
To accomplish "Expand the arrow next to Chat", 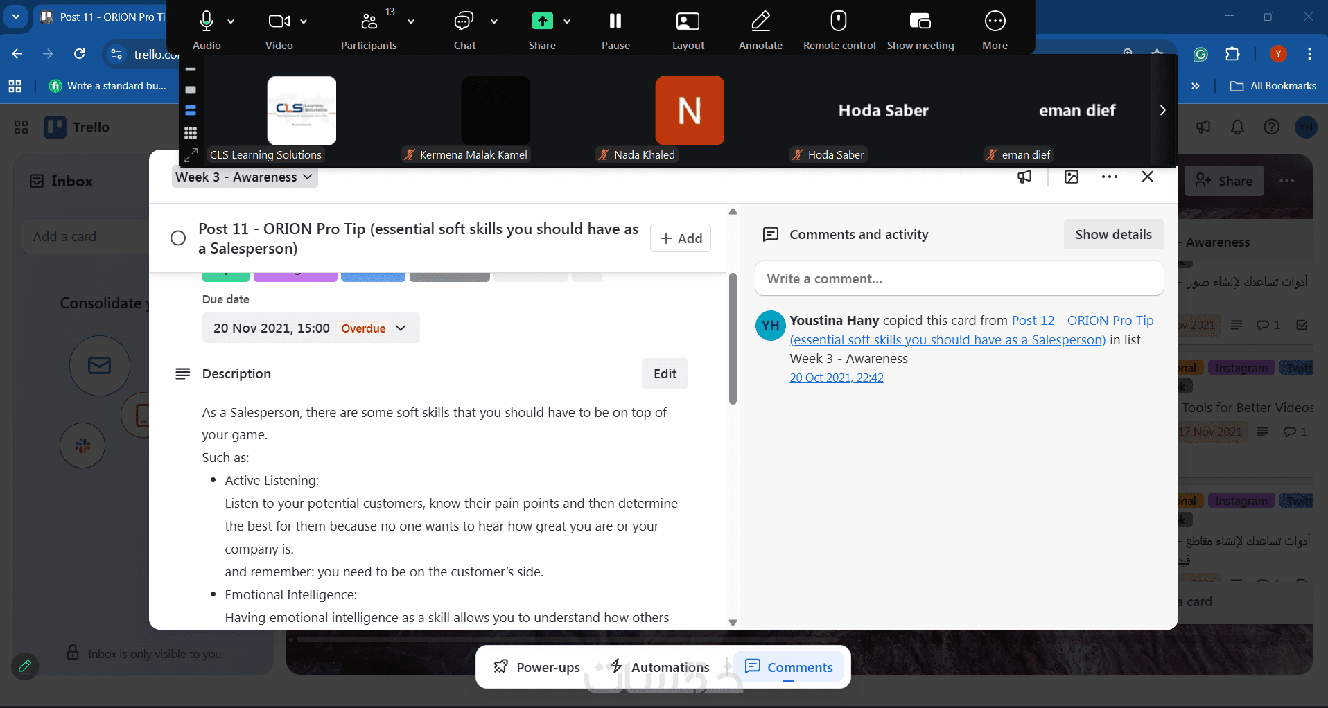I will coord(494,21).
